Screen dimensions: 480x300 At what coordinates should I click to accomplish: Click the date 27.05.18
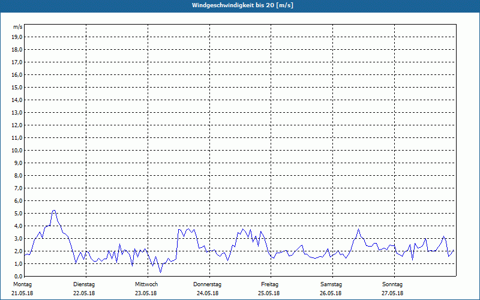[392, 293]
